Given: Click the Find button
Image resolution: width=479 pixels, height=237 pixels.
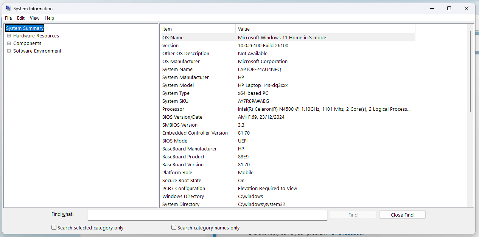Looking at the screenshot, I should [353, 214].
